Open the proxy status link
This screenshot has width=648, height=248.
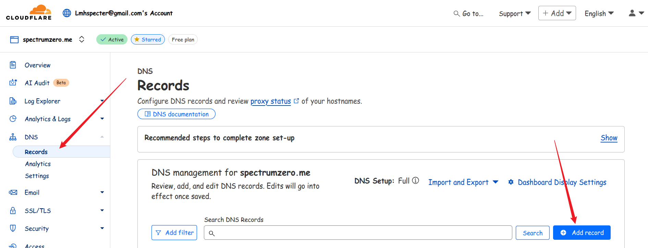coord(270,101)
